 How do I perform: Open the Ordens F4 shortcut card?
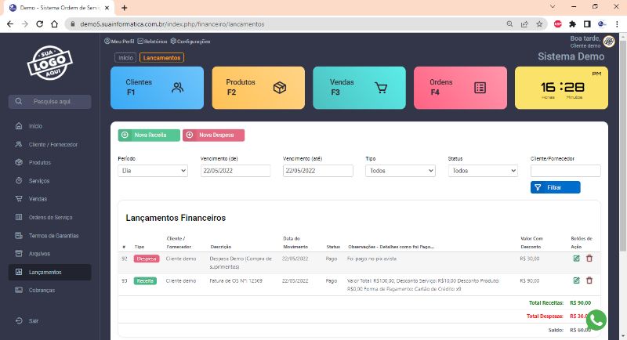[460, 88]
